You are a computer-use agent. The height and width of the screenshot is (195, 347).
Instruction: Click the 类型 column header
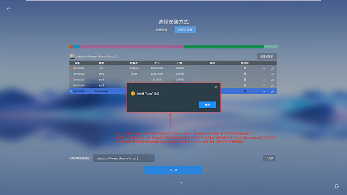(x=102, y=63)
